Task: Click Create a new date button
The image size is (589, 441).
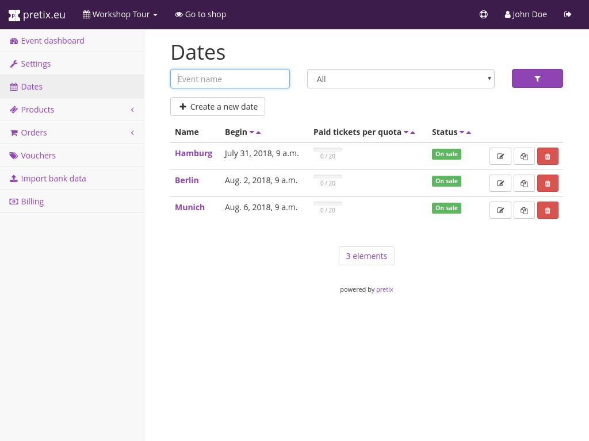Action: pyautogui.click(x=217, y=106)
